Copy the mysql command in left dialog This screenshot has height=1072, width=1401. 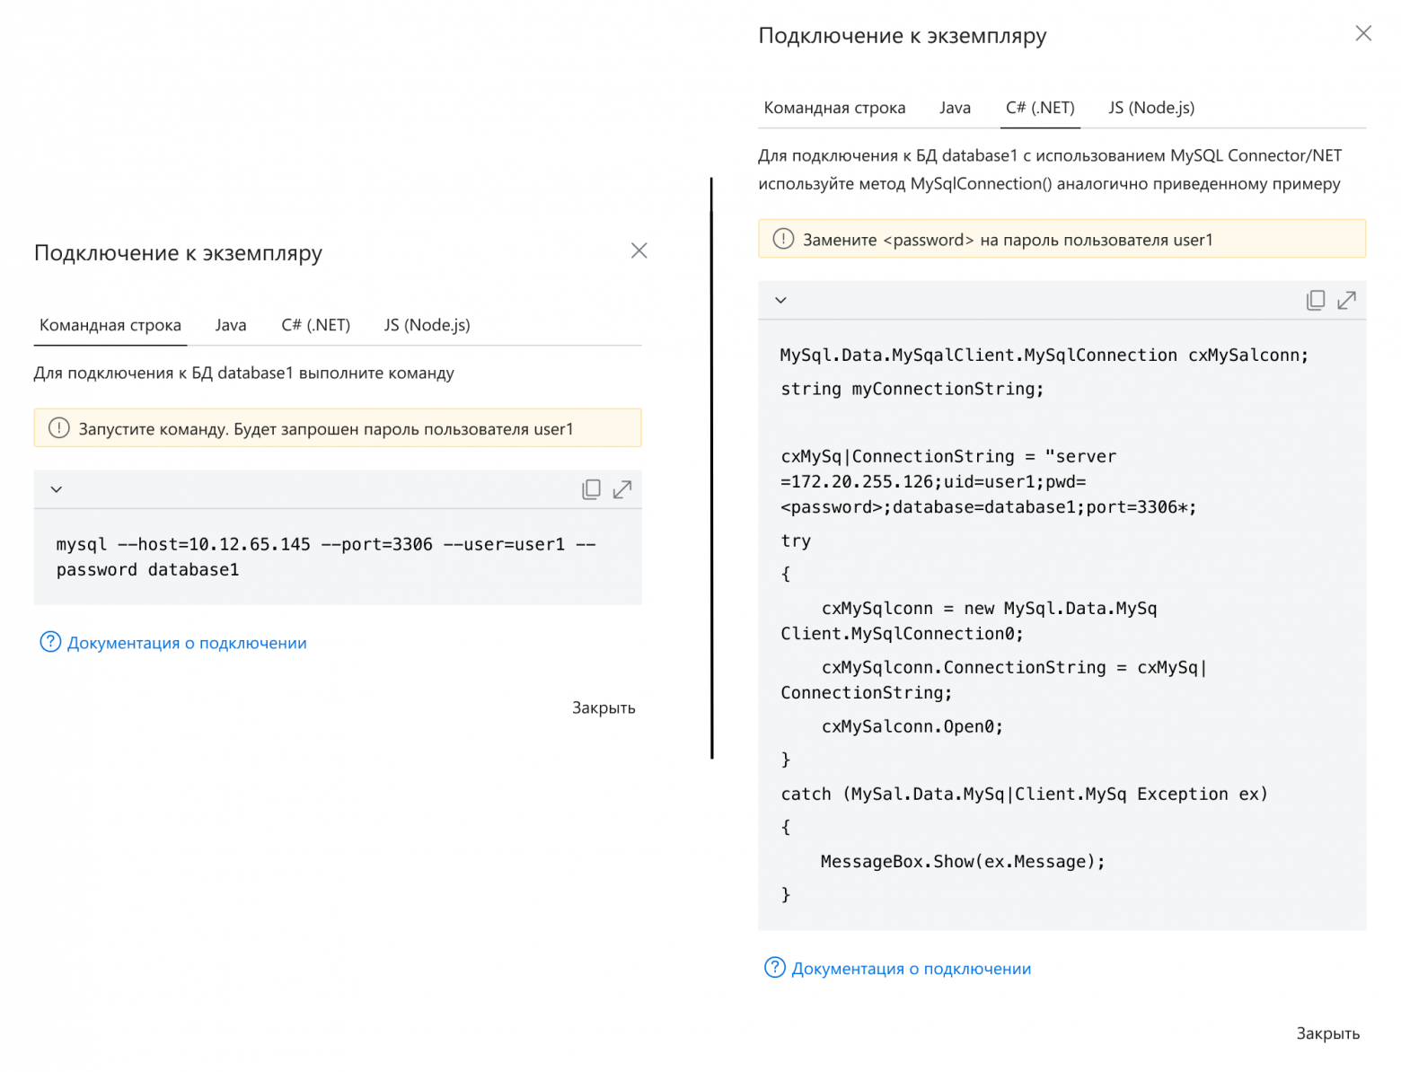591,489
